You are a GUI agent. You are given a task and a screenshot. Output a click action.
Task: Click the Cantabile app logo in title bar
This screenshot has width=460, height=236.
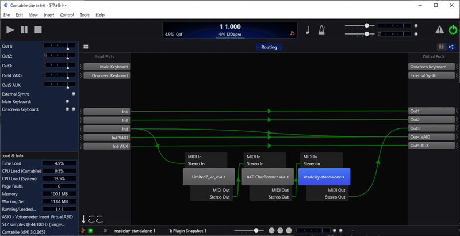[x=6, y=5]
